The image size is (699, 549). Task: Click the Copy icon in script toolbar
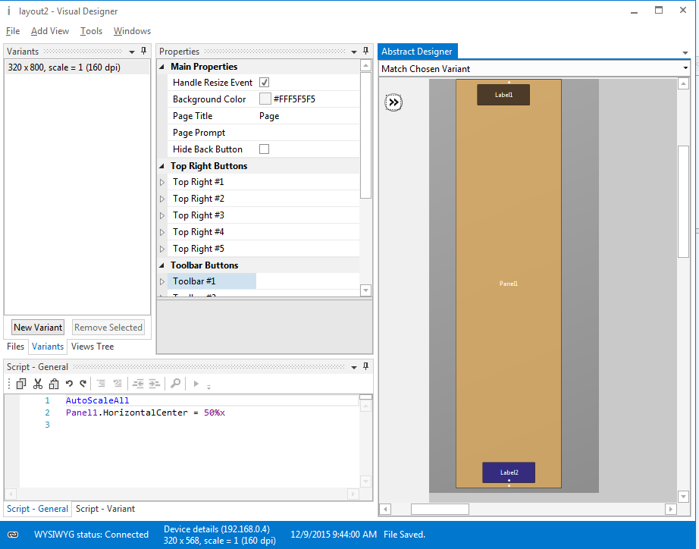pyautogui.click(x=21, y=384)
